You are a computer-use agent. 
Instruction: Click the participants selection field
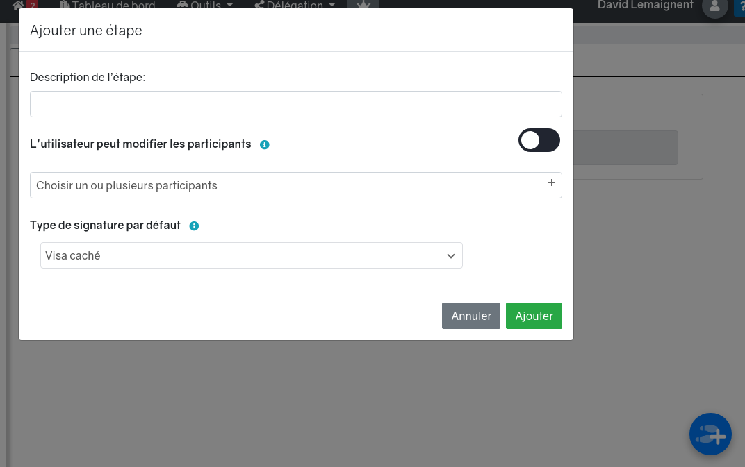pyautogui.click(x=296, y=185)
